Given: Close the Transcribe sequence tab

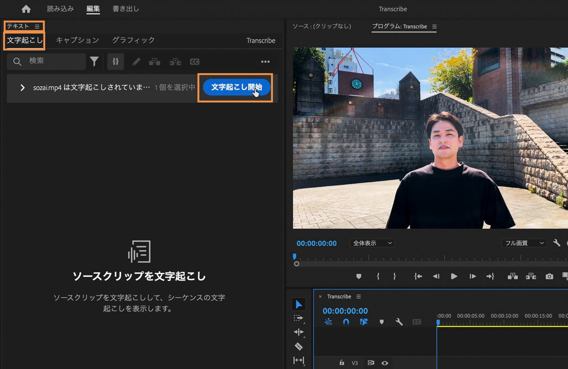Looking at the screenshot, I should [320, 297].
